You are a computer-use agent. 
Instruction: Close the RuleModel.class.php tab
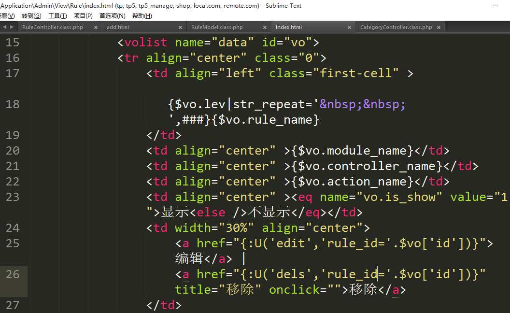[265, 28]
